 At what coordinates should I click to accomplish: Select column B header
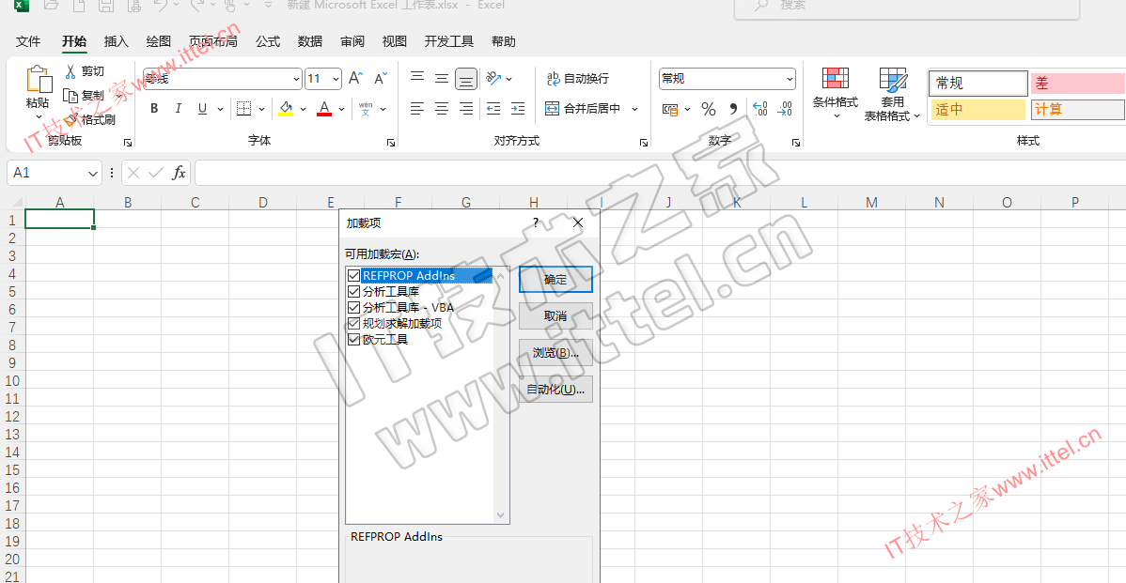pos(128,202)
